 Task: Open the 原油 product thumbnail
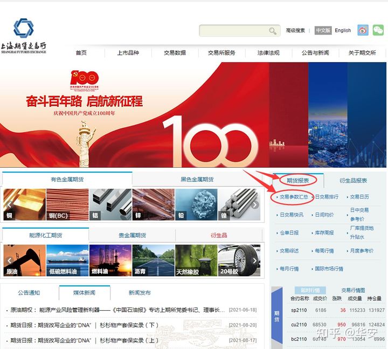pyautogui.click(x=24, y=261)
